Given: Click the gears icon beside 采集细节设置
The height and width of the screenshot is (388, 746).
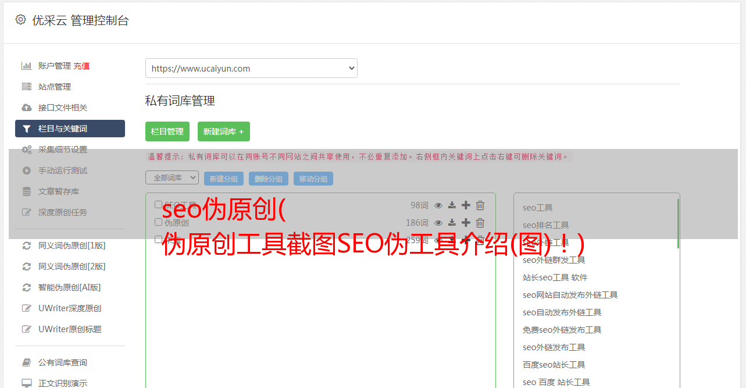Looking at the screenshot, I should pyautogui.click(x=27, y=149).
